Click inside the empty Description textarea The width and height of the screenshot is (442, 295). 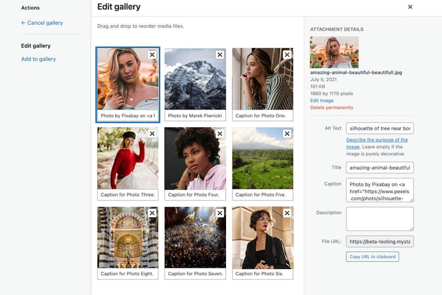(380, 219)
